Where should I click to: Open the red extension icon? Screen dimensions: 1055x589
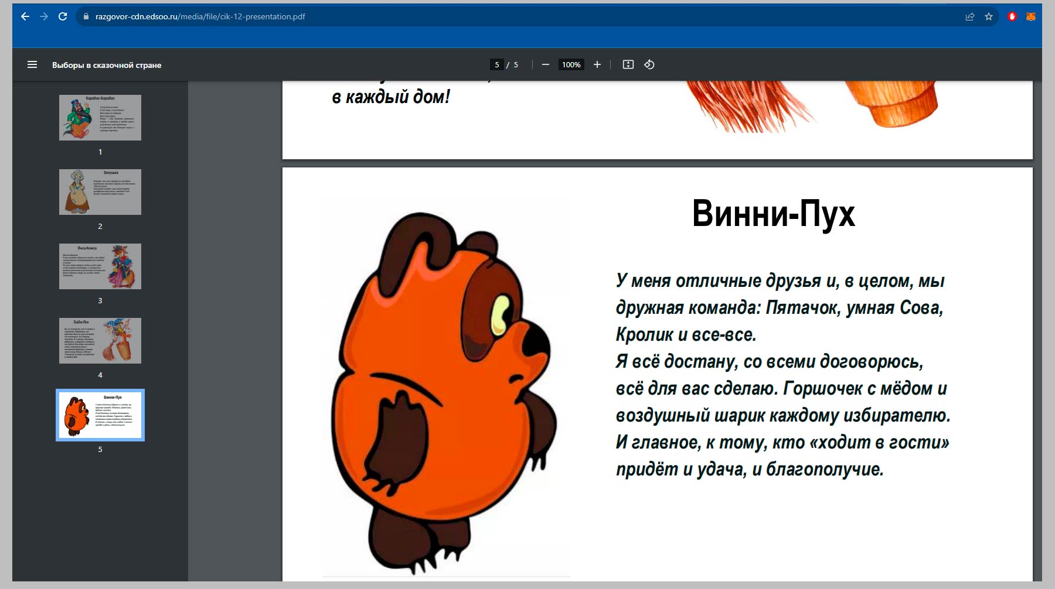coord(1012,16)
